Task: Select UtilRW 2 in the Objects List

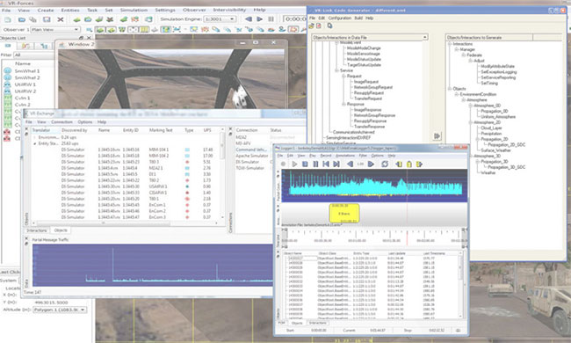Action: (25, 91)
